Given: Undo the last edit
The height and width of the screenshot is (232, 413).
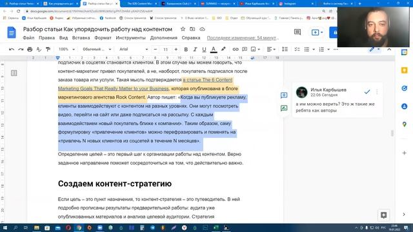Looking at the screenshot, I should click(x=12, y=50).
